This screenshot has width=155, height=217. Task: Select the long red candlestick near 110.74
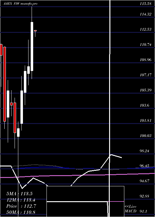coord(5,84)
